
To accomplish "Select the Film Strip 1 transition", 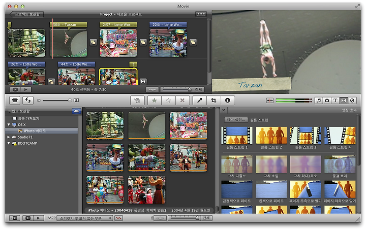I will coord(237,136).
